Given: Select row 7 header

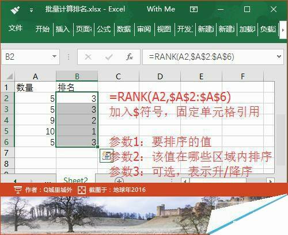Looking at the screenshot, I should click(x=7, y=153).
